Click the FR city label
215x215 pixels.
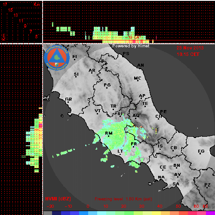134,144
